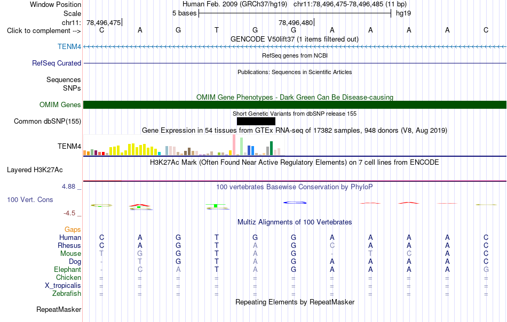507x322 pixels.
Task: Click the C base in the Elephant row
Action: coord(140,269)
